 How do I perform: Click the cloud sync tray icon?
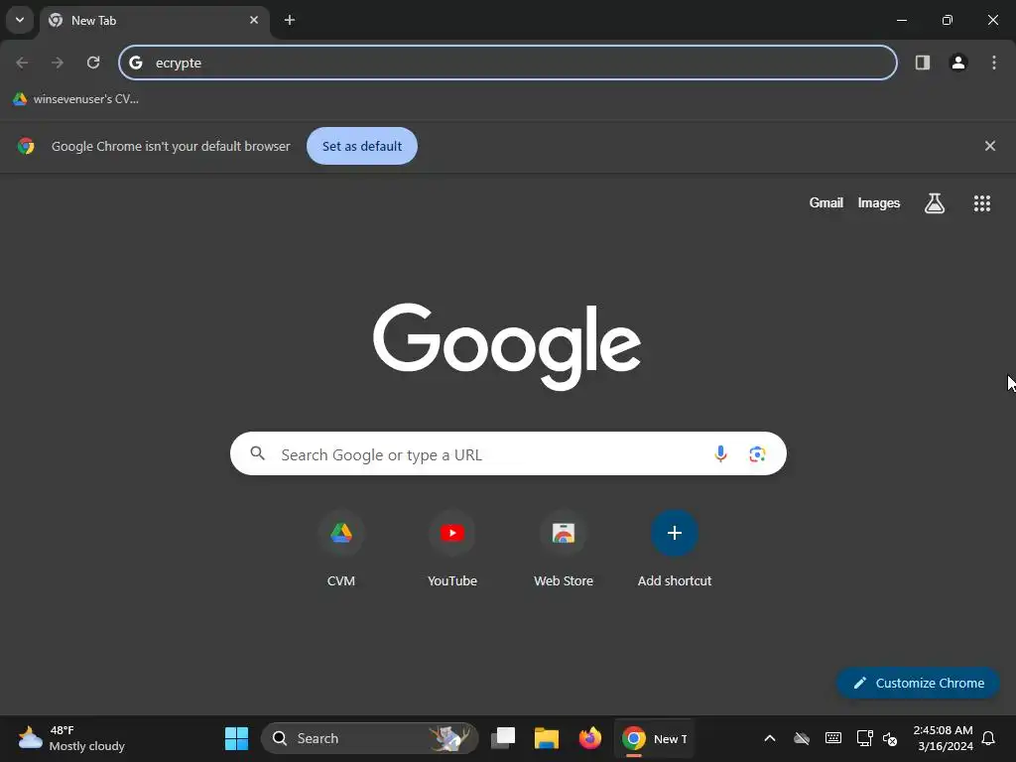click(x=802, y=738)
